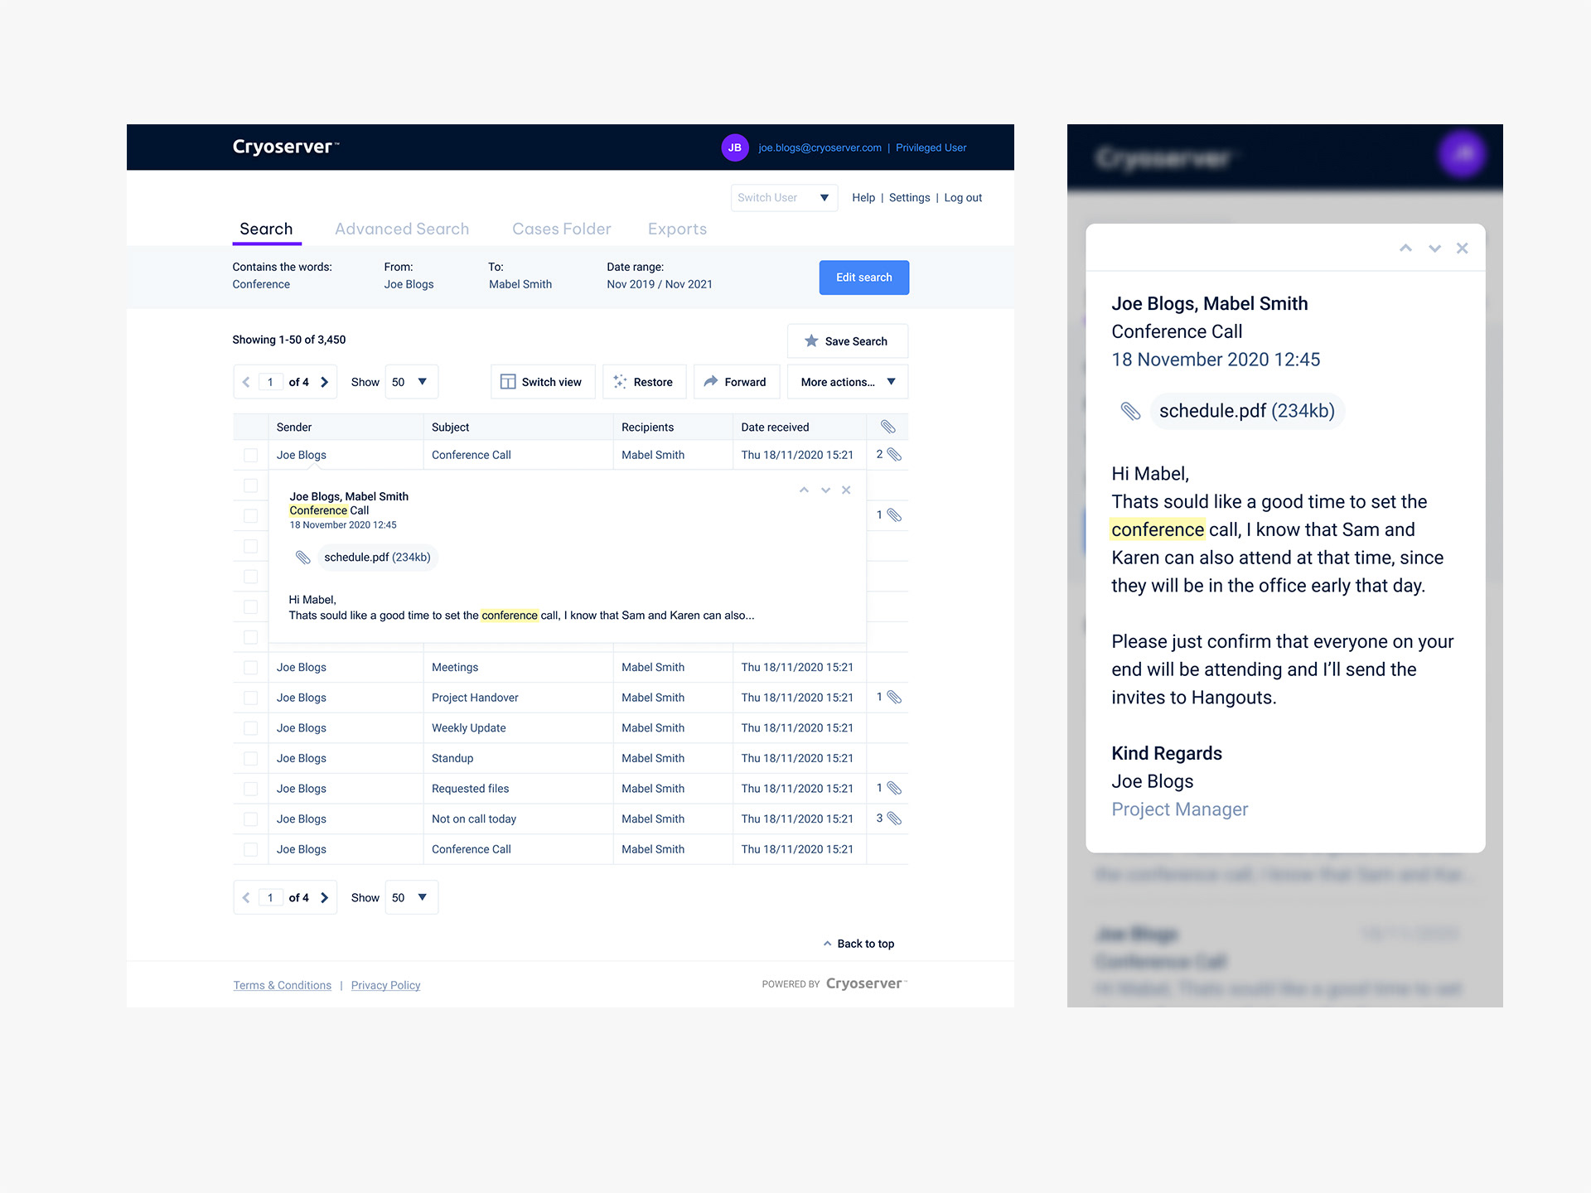1591x1193 pixels.
Task: Go to previous message in desktop preview popup
Action: click(804, 490)
